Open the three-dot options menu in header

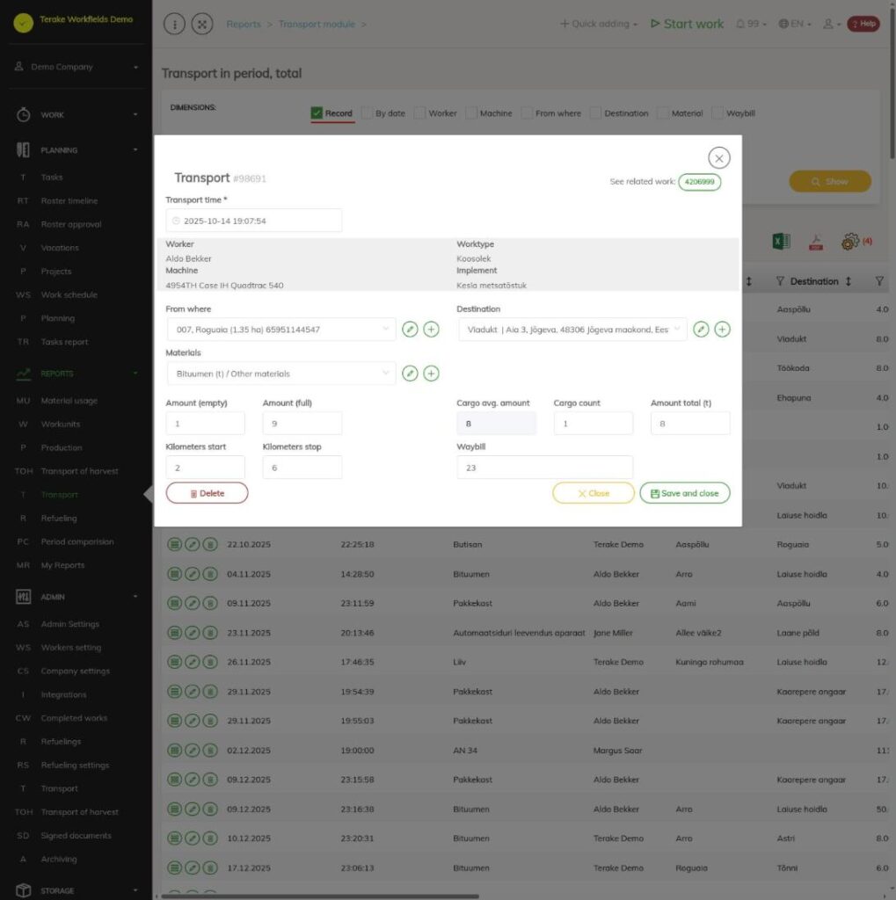tap(175, 24)
